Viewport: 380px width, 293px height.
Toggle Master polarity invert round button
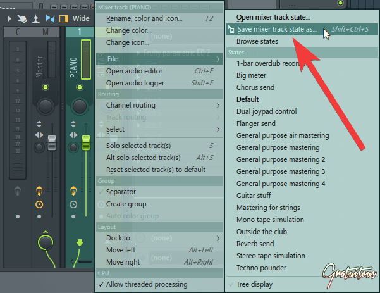tap(39, 147)
